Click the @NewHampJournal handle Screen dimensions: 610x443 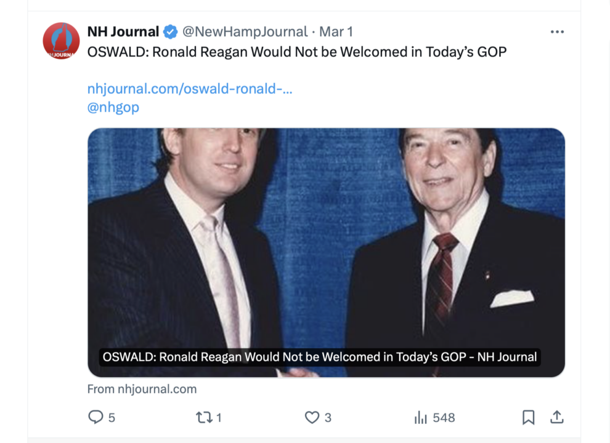(245, 32)
